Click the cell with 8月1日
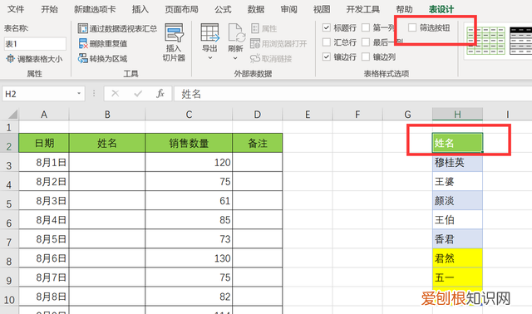532x314 pixels. (44, 163)
